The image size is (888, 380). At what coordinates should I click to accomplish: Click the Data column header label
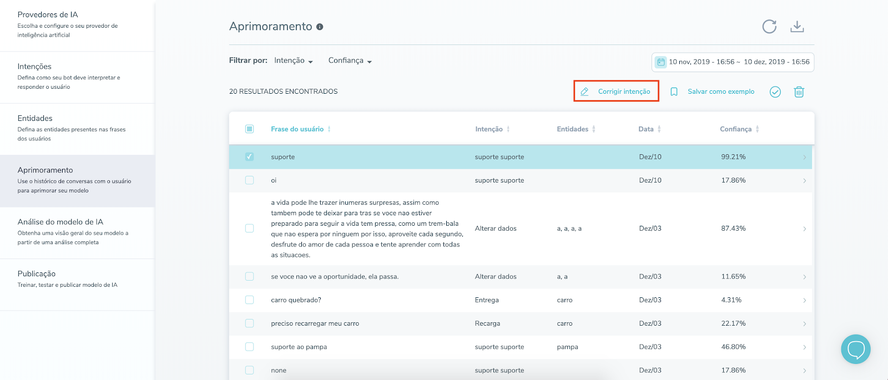coord(645,129)
